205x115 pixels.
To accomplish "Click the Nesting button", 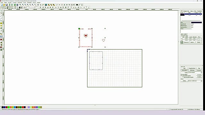I will pos(199,42).
